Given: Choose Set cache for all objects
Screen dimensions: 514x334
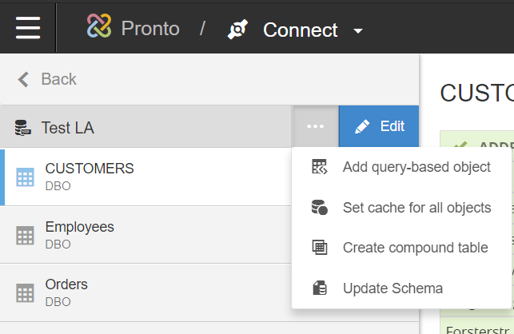Looking at the screenshot, I should tap(416, 208).
